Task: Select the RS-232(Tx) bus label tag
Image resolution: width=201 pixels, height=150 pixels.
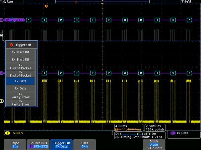Action: pyautogui.click(x=15, y=20)
